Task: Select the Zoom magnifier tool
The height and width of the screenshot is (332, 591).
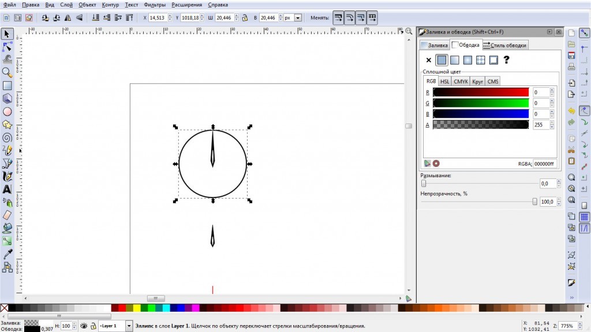Action: click(x=7, y=72)
